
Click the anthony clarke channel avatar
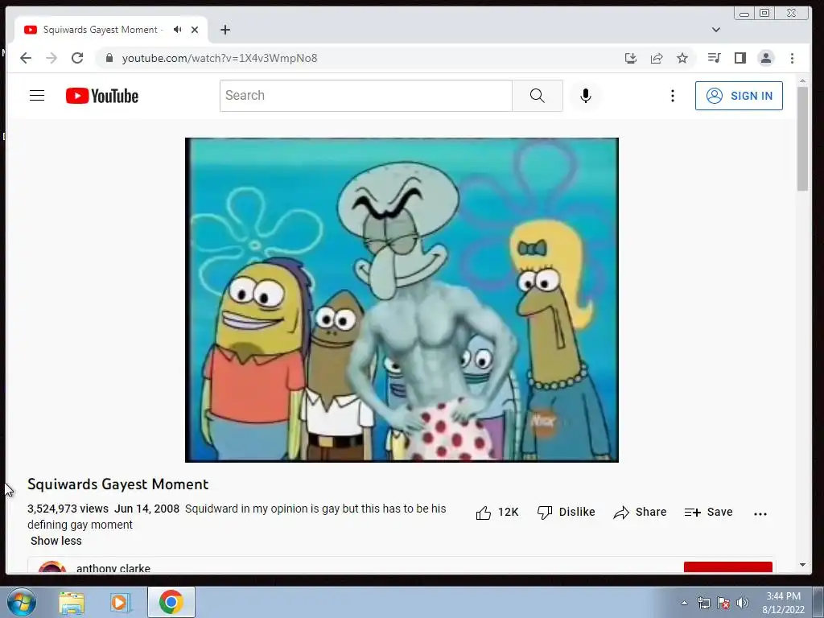[x=52, y=567]
